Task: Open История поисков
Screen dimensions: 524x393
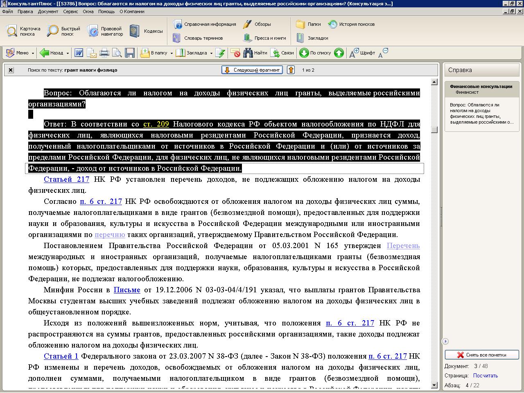Action: pos(351,24)
